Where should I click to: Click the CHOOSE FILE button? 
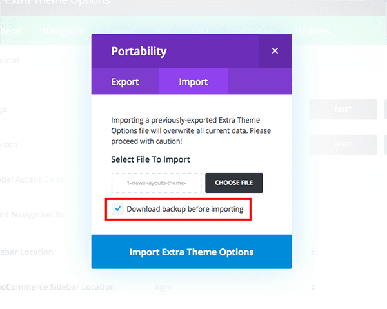(233, 183)
